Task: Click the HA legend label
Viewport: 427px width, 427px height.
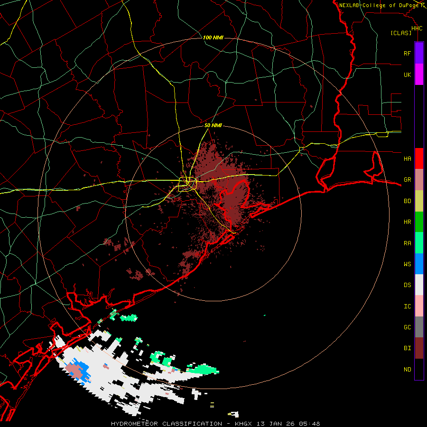Action: click(407, 159)
